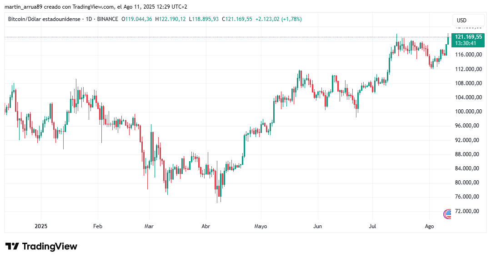Click the green current price label 121.169,55
Screen dimensions: 491x260
coord(468,37)
